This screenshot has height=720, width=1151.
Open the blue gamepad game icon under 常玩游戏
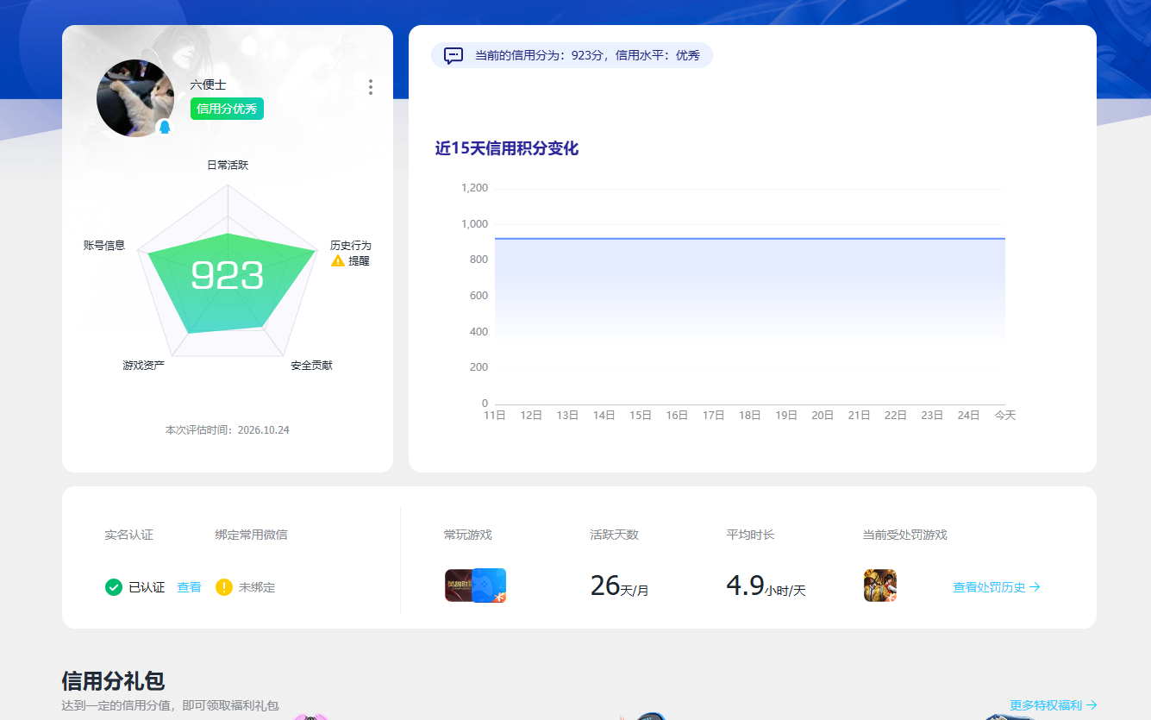489,585
